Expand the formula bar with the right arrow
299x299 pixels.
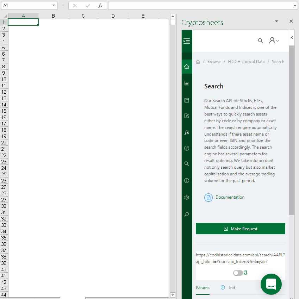click(295, 6)
